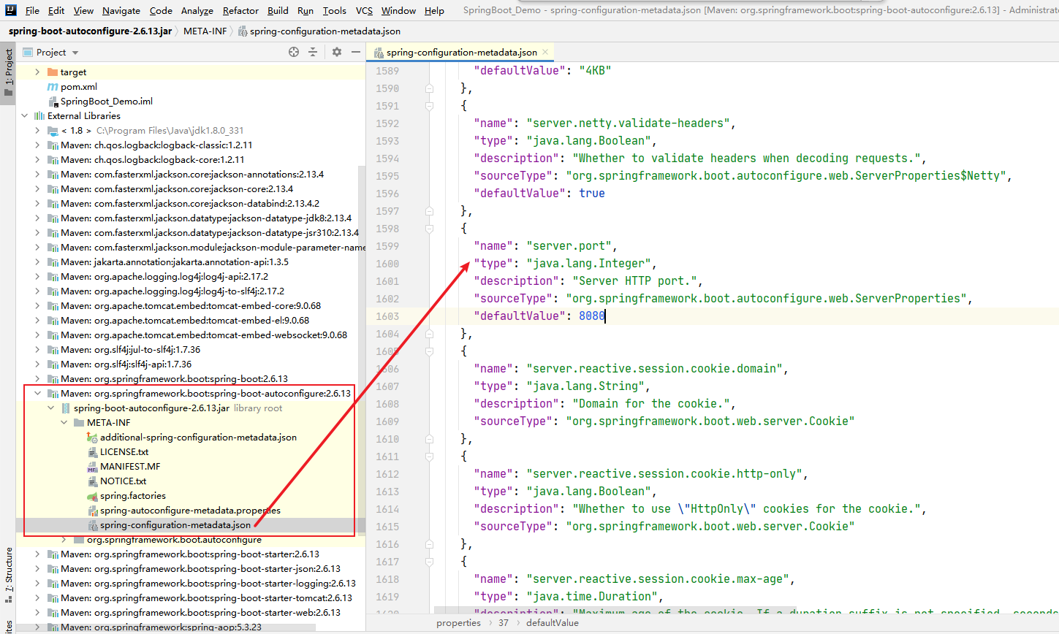This screenshot has width=1059, height=634.
Task: Toggle code fold marker at line 1591
Action: 429,105
